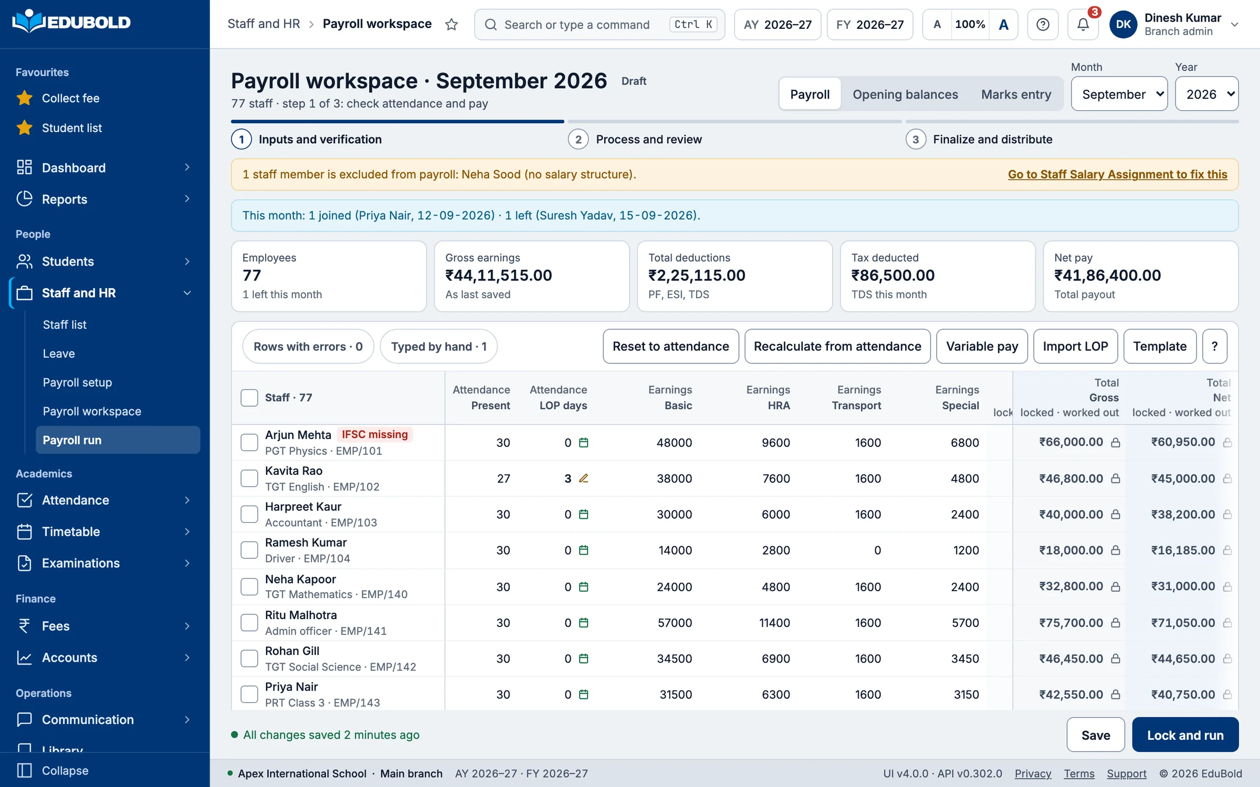Click the Examinations document icon
Image resolution: width=1260 pixels, height=787 pixels.
(24, 563)
